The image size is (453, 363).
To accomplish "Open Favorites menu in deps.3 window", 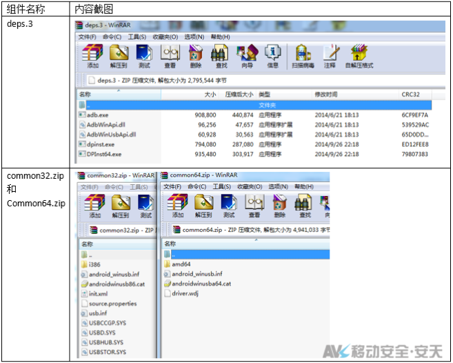I will point(165,37).
